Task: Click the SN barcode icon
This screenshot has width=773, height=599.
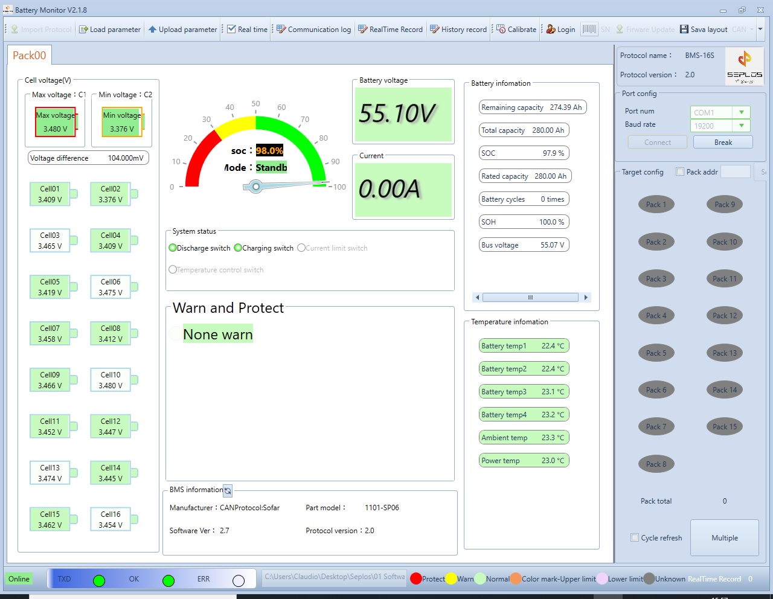Action: pos(589,29)
